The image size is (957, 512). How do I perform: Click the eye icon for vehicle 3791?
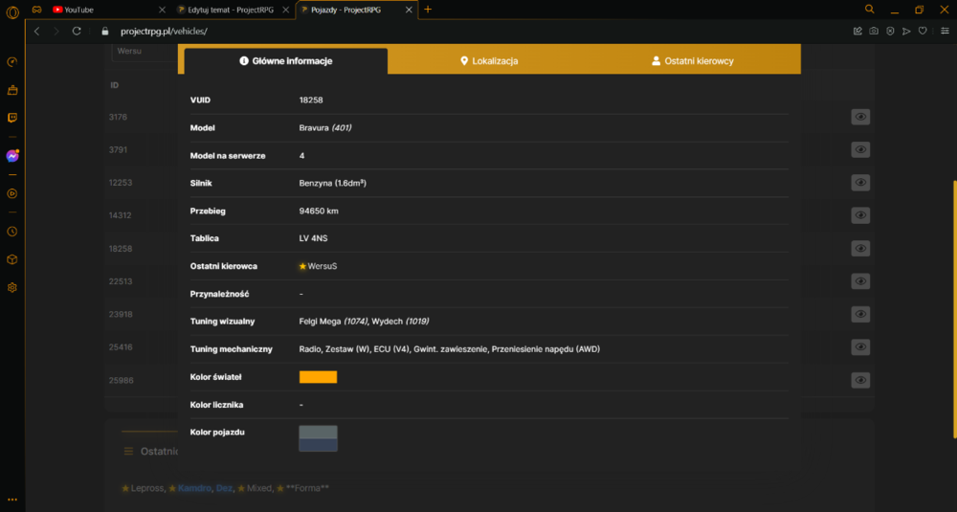tap(860, 149)
